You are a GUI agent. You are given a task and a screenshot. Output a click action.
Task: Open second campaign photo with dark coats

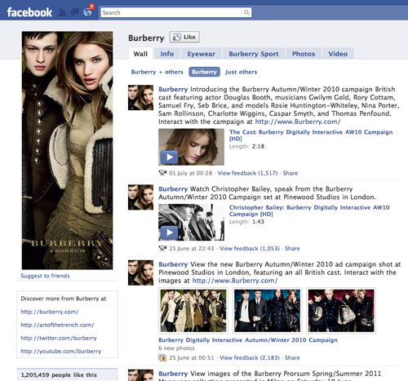tap(268, 311)
